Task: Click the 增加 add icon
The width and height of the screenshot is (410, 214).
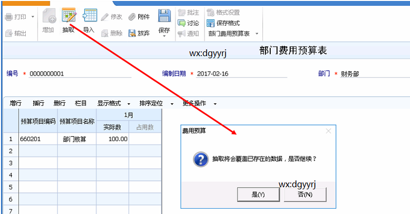Action: tap(49, 16)
